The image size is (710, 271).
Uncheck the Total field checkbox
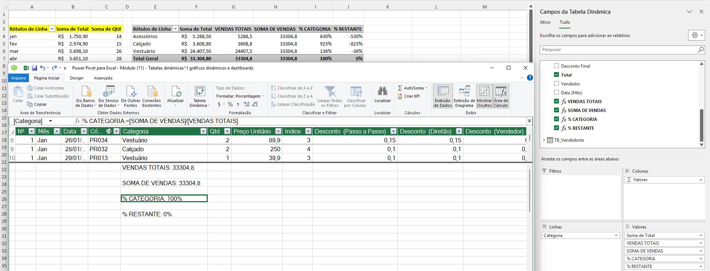point(556,75)
